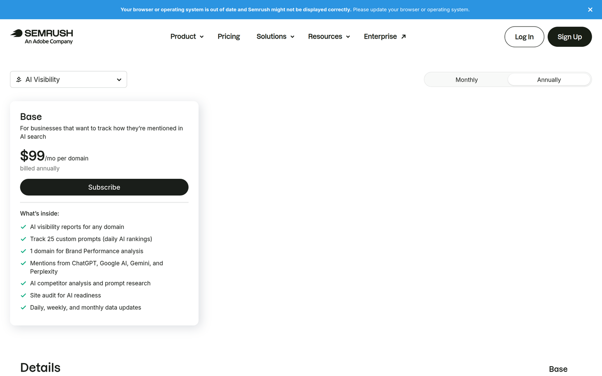The height and width of the screenshot is (376, 602).
Task: Open the AI Visibility product dropdown
Action: point(68,79)
